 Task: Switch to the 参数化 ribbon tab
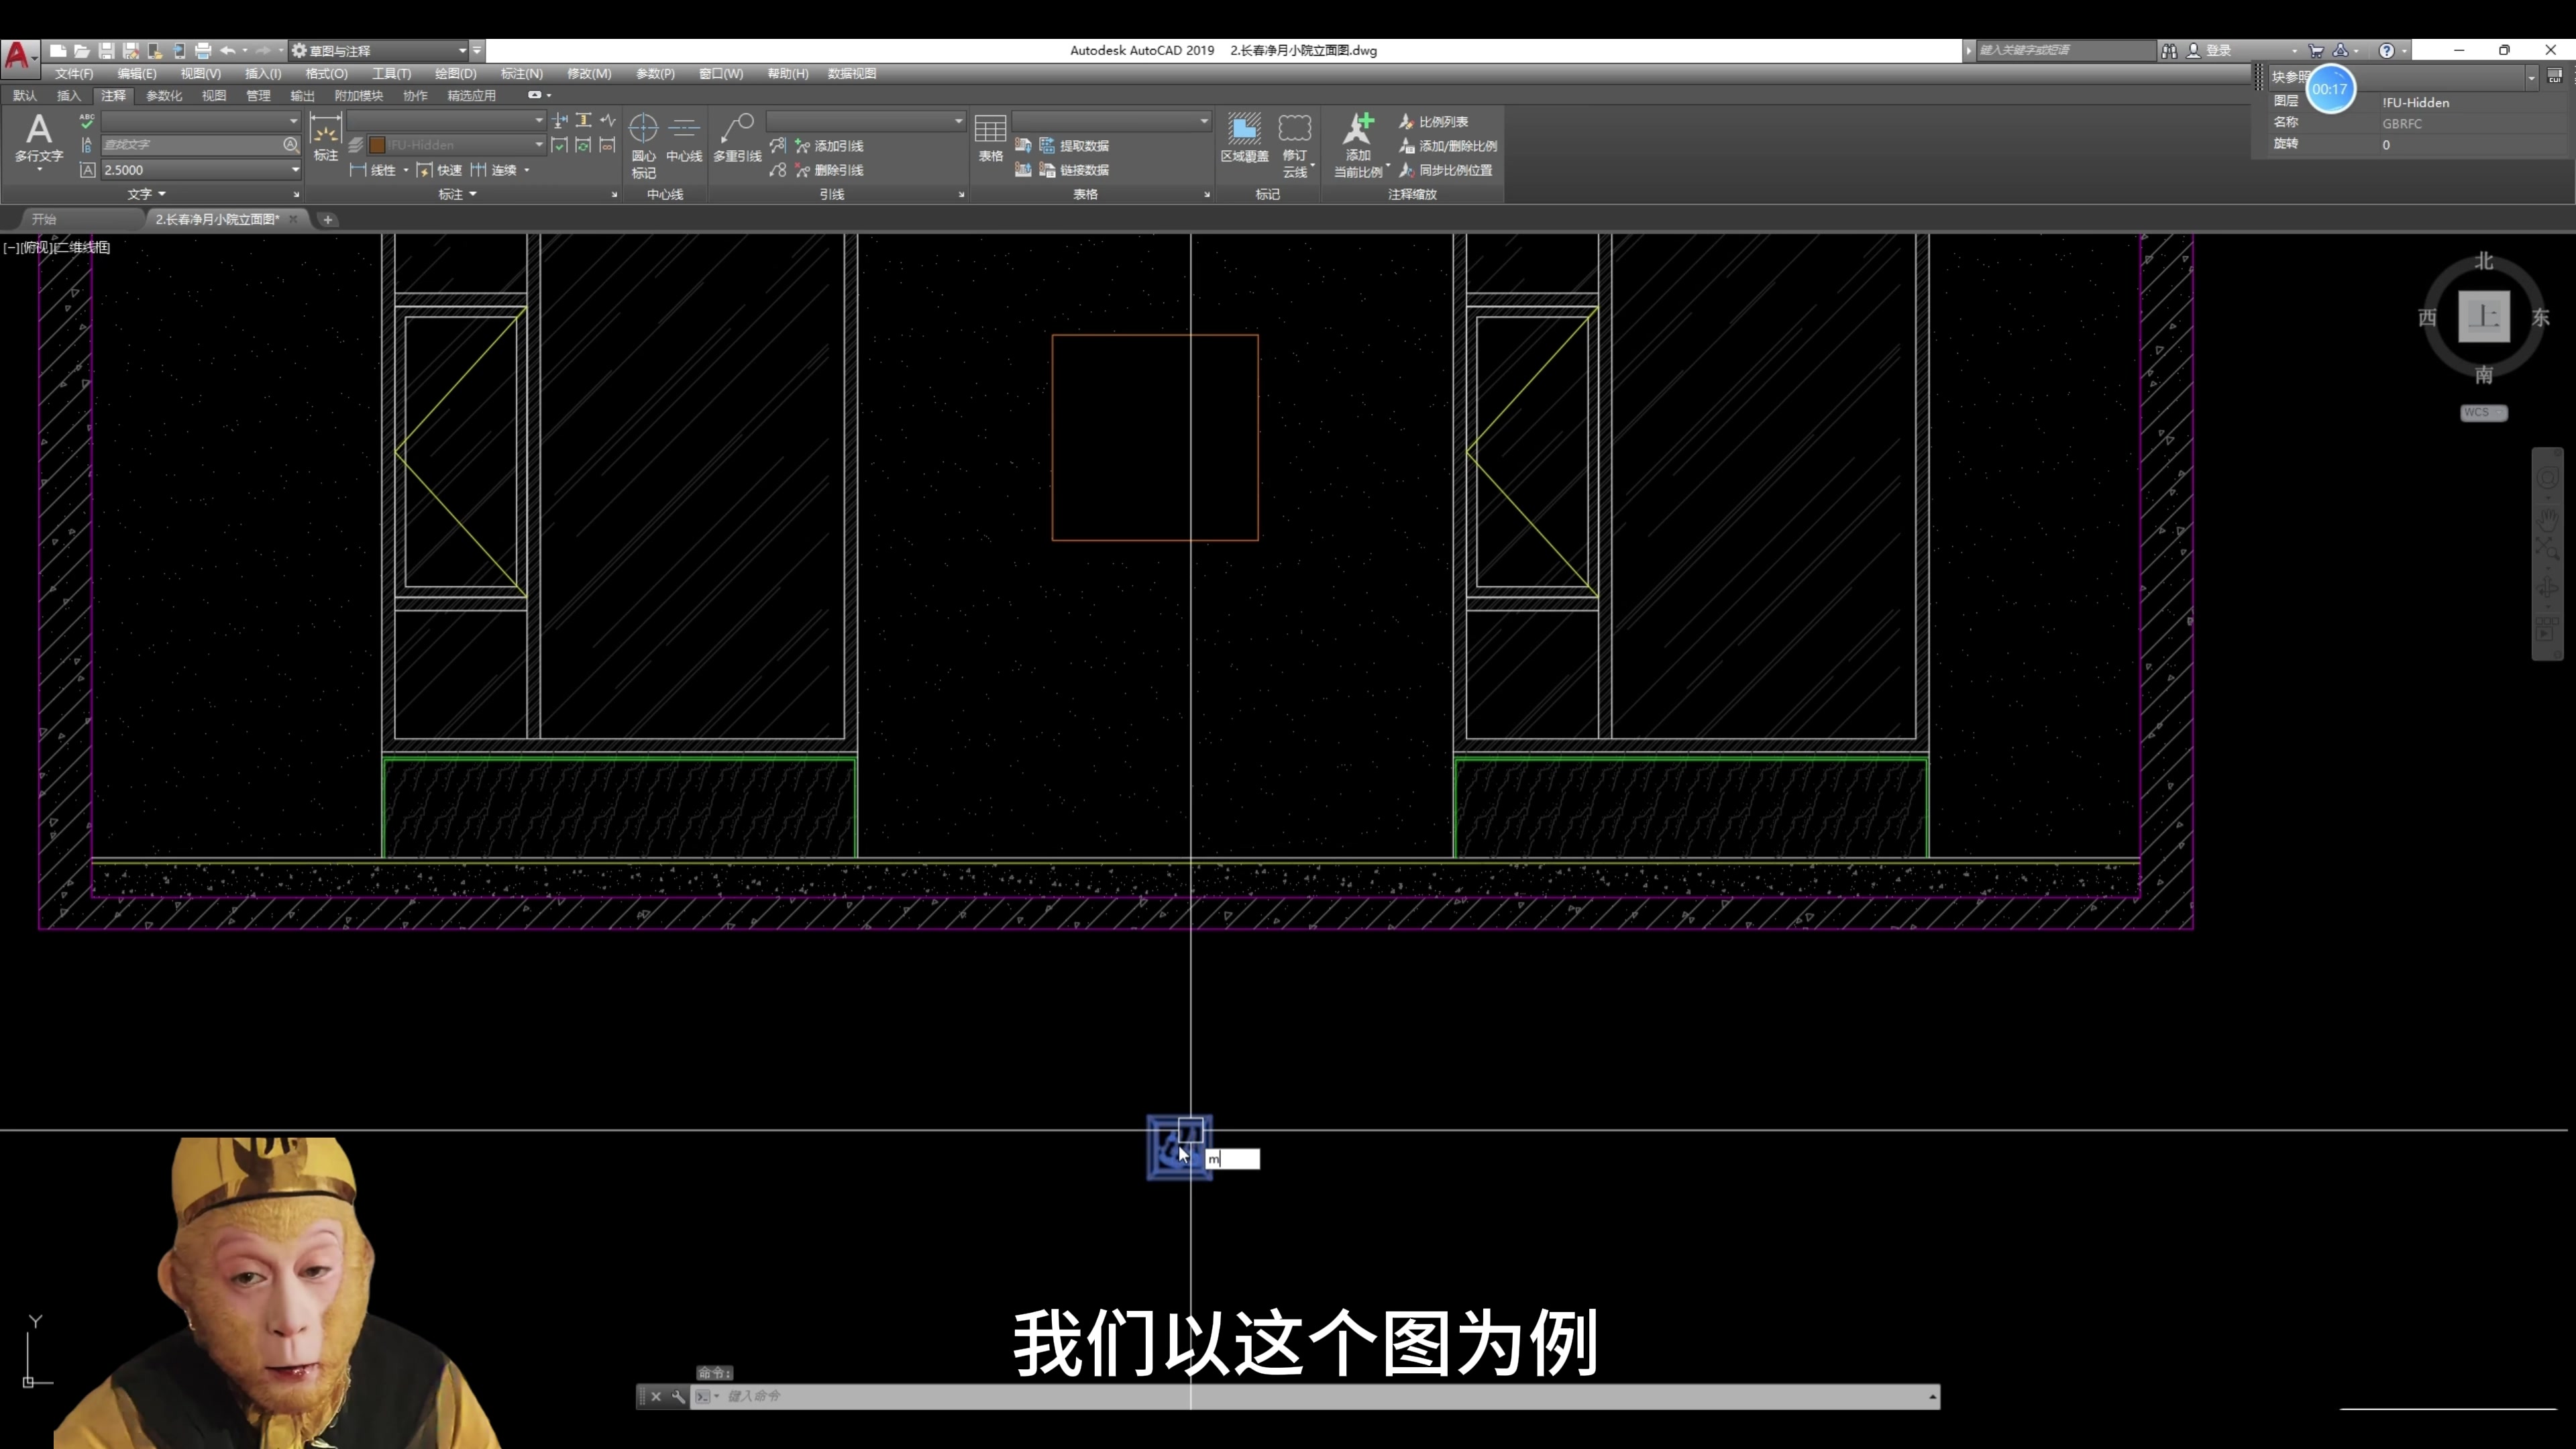click(x=163, y=95)
